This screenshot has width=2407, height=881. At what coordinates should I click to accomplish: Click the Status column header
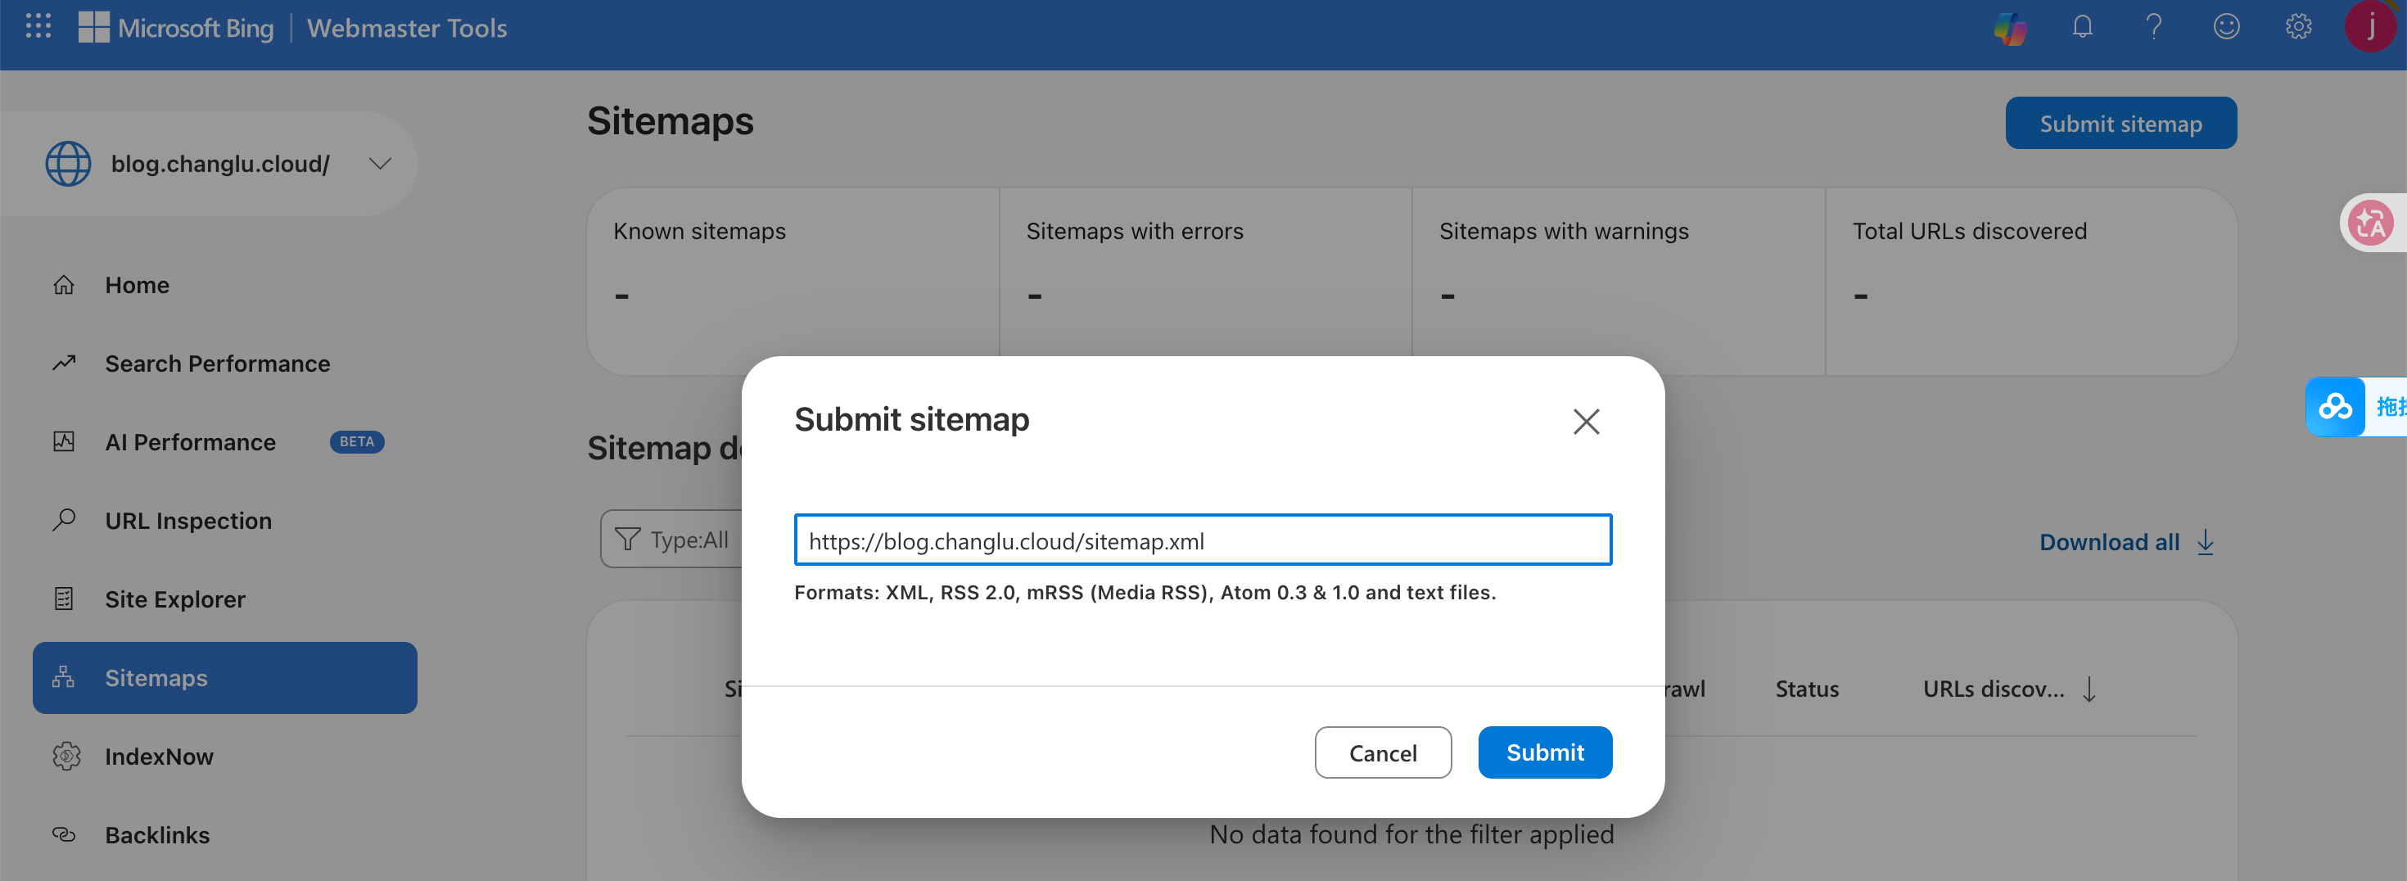click(x=1806, y=689)
